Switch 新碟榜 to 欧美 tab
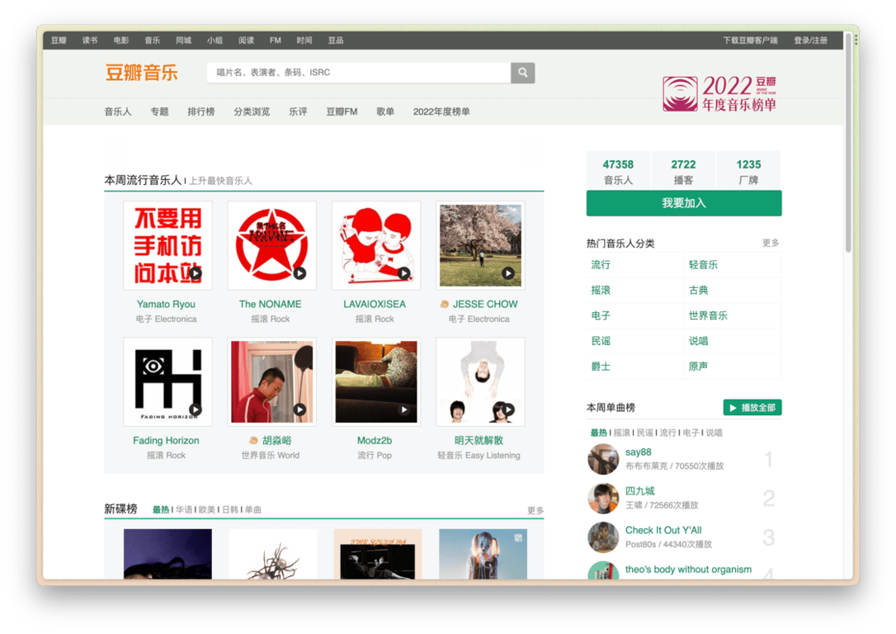Screen dimensions: 896x634 pos(207,509)
